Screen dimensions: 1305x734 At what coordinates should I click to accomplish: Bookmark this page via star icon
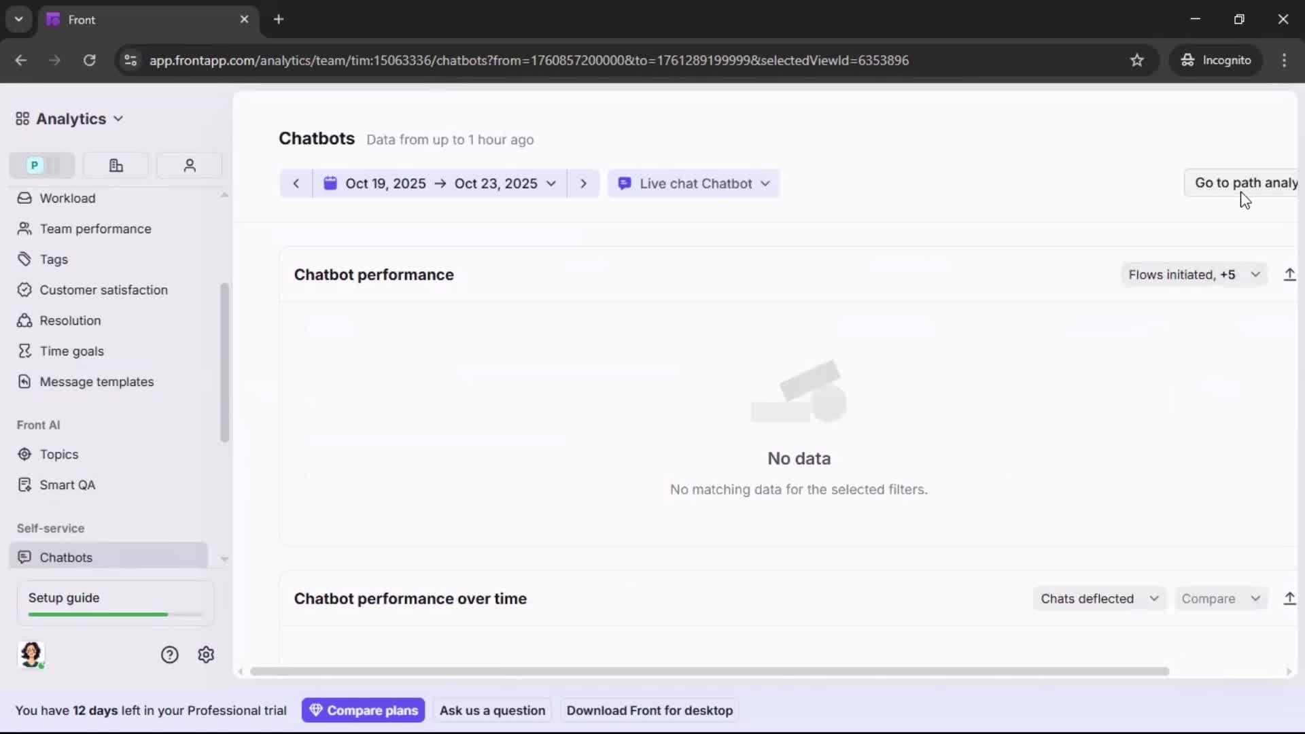tap(1137, 60)
